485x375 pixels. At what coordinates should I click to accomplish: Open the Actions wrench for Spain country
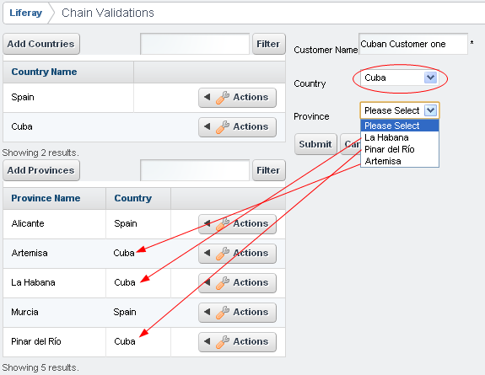(x=237, y=98)
